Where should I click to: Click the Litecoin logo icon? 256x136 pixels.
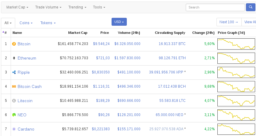point(14,101)
